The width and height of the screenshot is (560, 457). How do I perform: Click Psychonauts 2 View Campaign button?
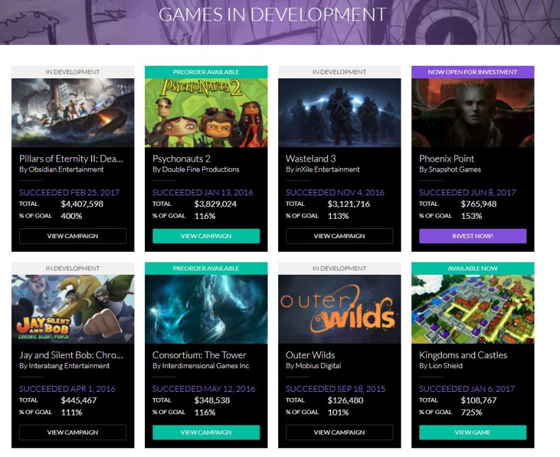(x=206, y=236)
